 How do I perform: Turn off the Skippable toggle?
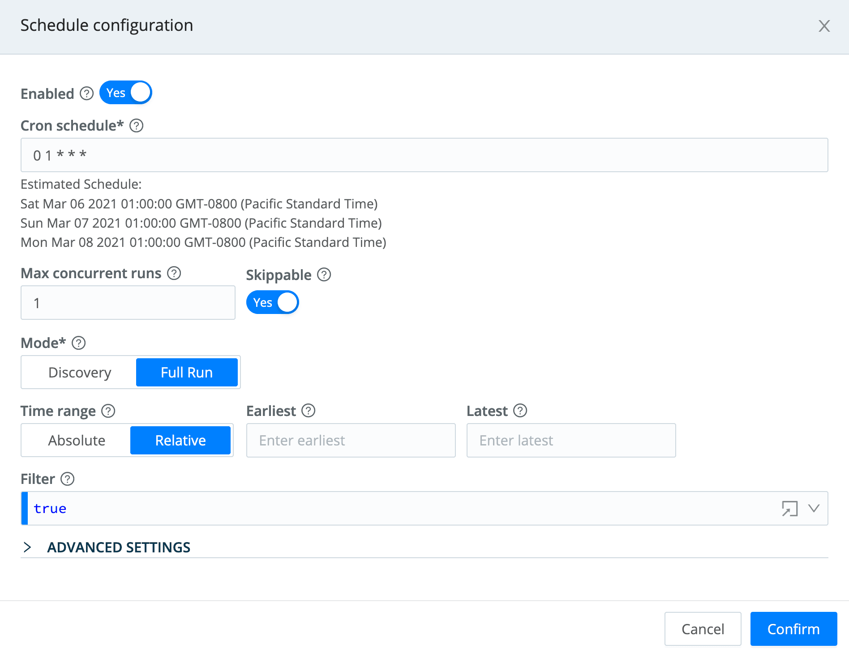[272, 302]
